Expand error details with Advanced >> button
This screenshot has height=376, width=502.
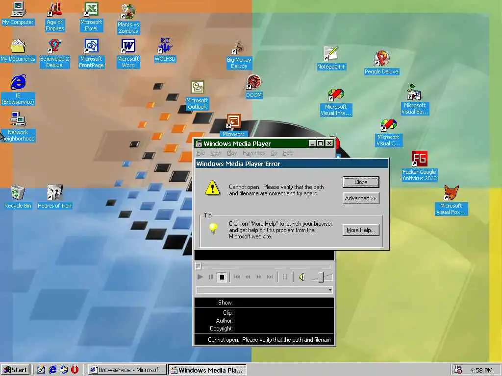click(361, 198)
